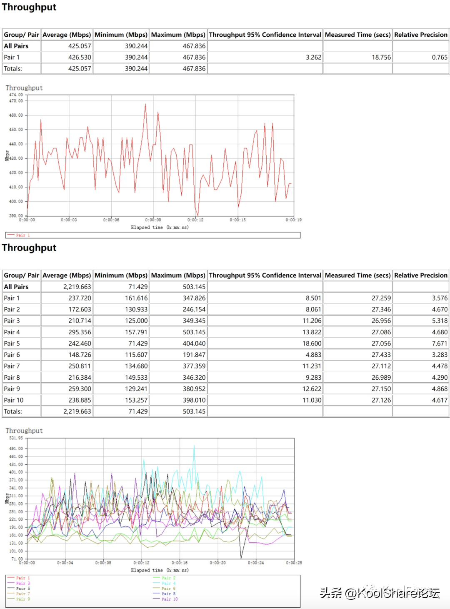450x609 pixels.
Task: Click the Pair 8 average value 216.384
Action: pyautogui.click(x=80, y=377)
